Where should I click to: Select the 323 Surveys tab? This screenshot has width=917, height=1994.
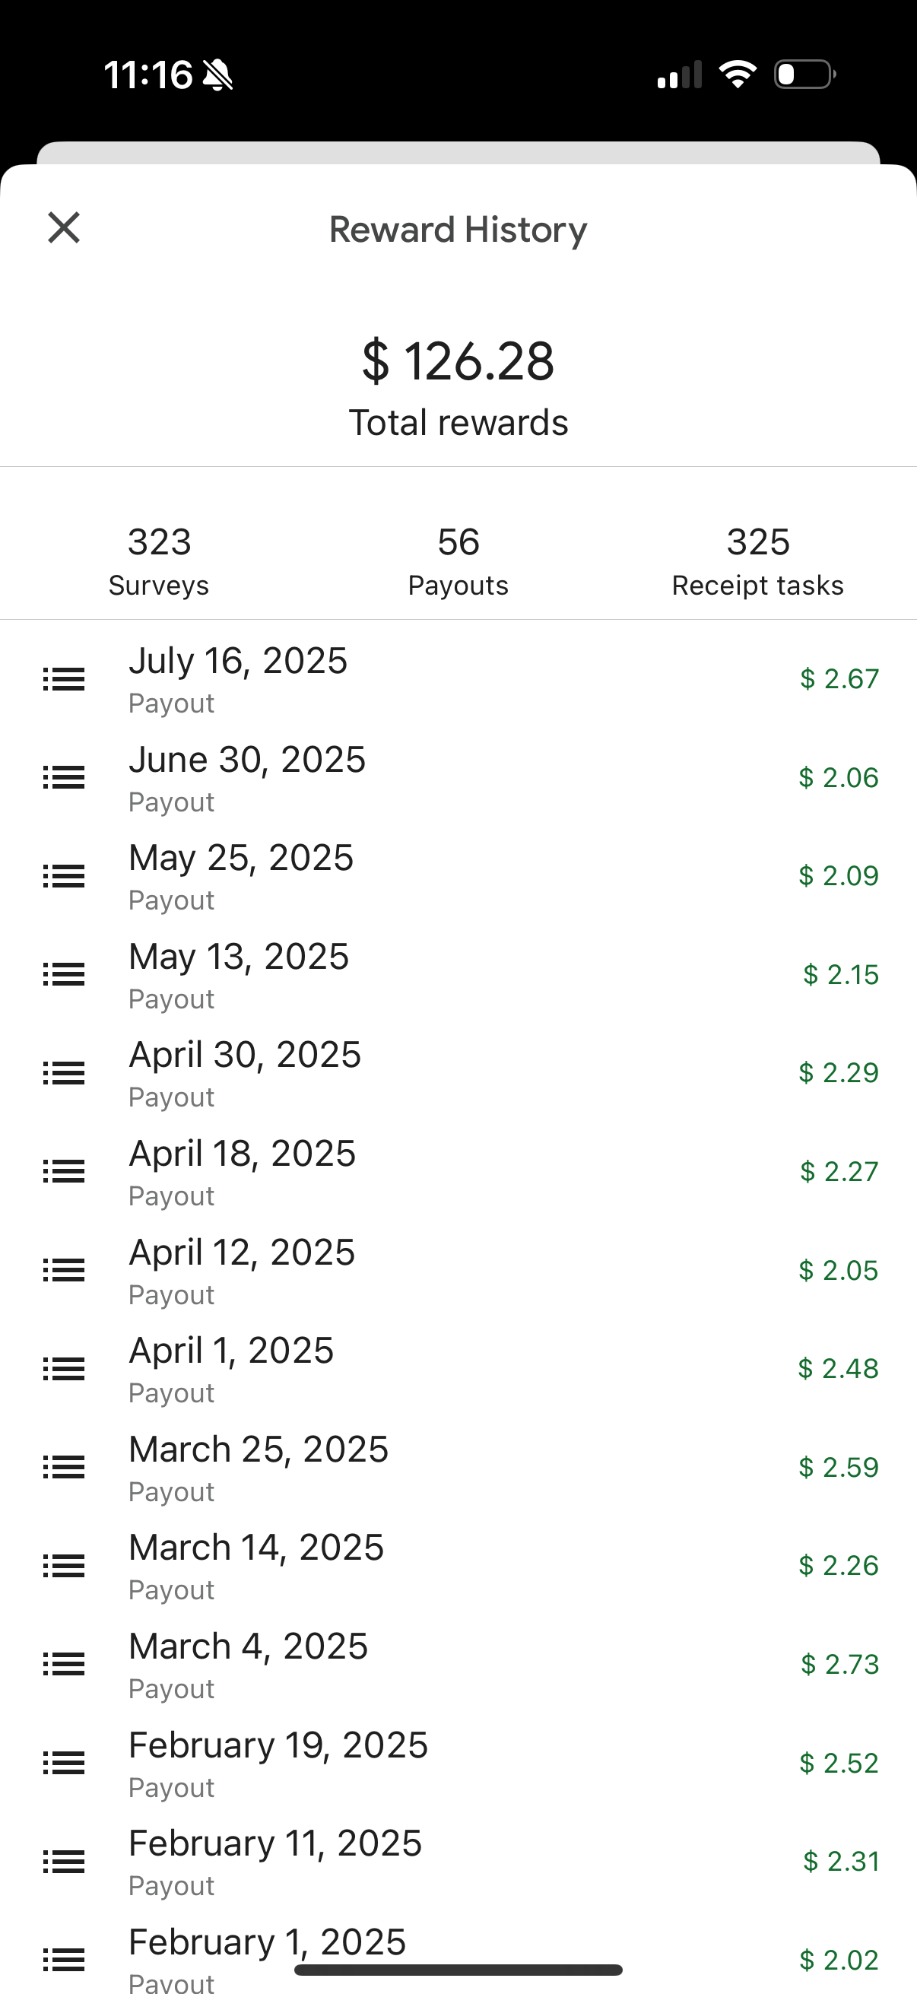(159, 560)
